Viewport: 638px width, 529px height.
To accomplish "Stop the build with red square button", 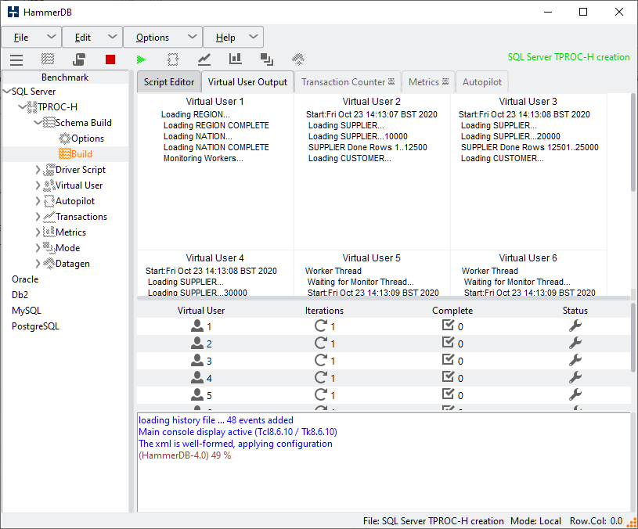I will [110, 59].
